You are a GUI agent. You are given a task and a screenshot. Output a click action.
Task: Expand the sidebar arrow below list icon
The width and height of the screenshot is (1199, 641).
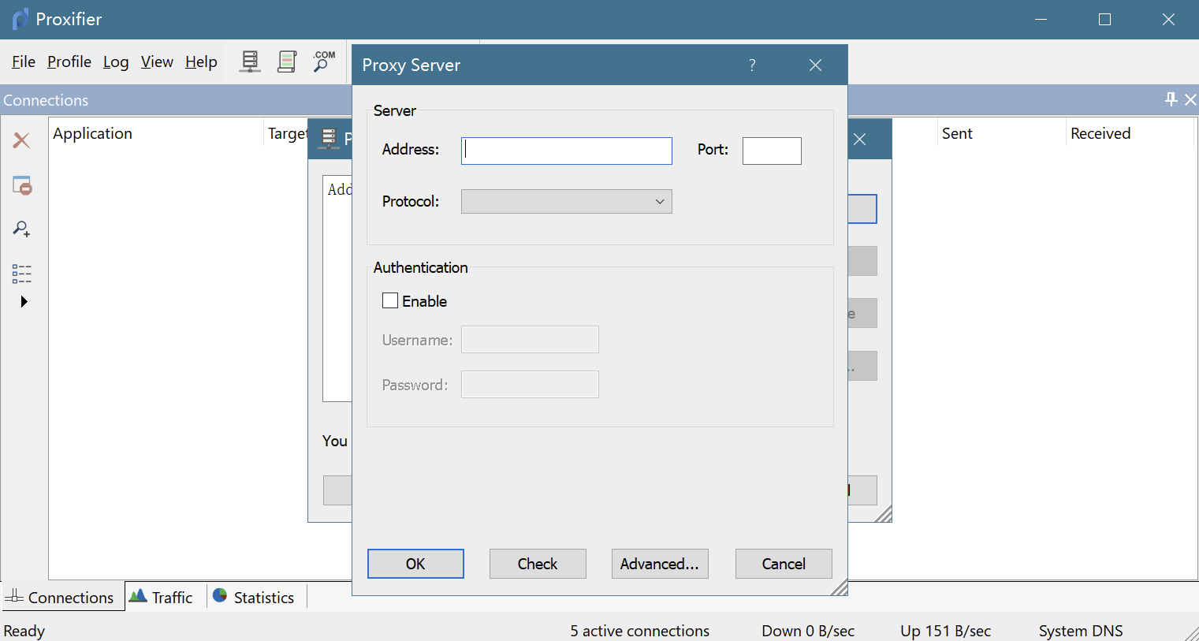pos(24,302)
